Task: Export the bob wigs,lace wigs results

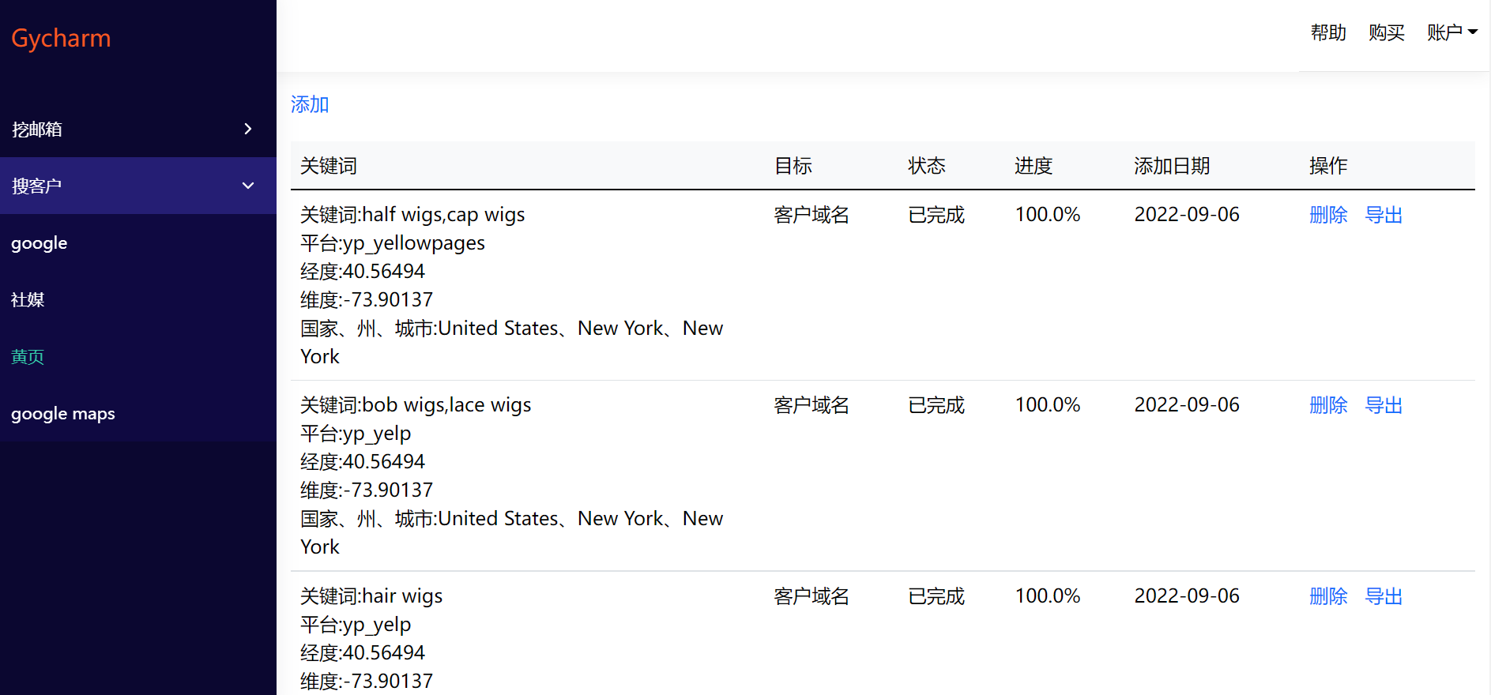Action: [x=1384, y=405]
